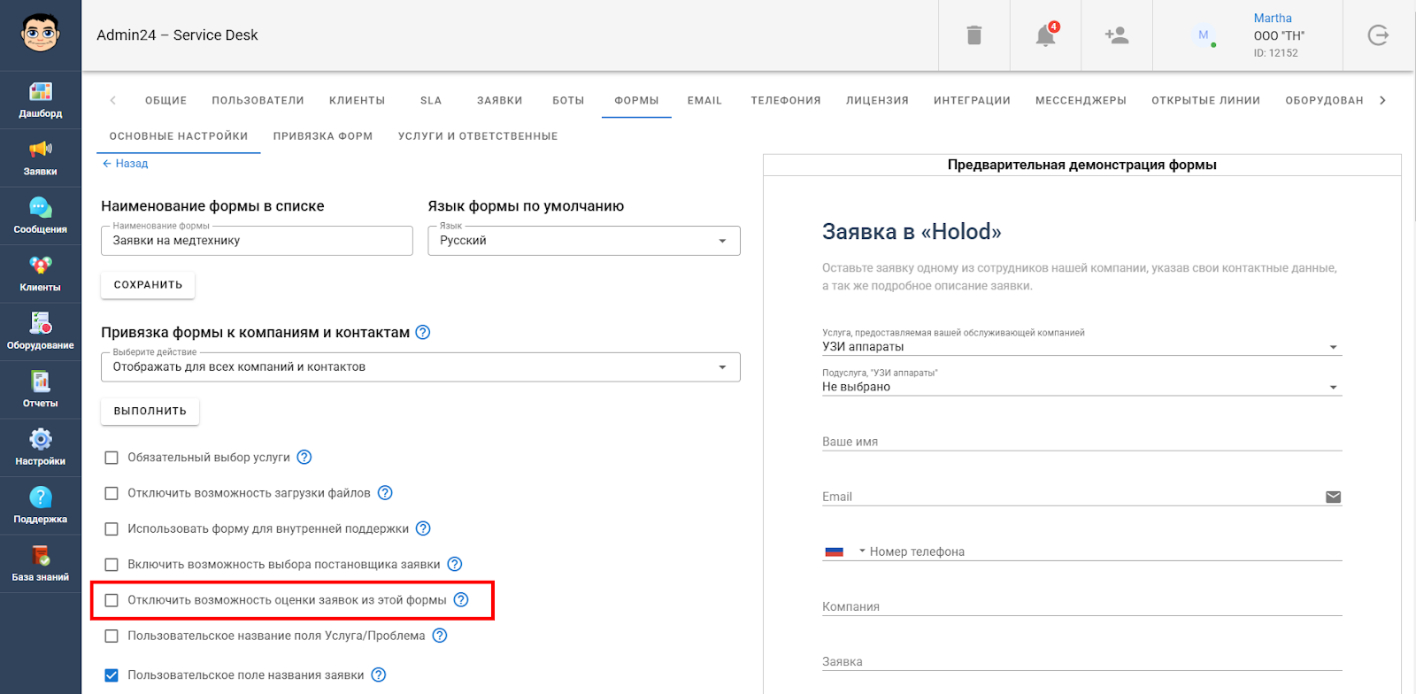Switch to the EMAIL tab
Image resolution: width=1416 pixels, height=694 pixels.
click(x=704, y=101)
